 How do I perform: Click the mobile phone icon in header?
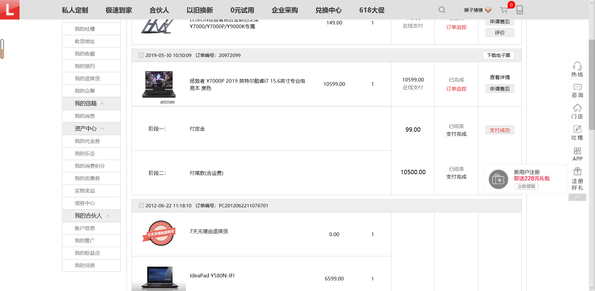[520, 10]
